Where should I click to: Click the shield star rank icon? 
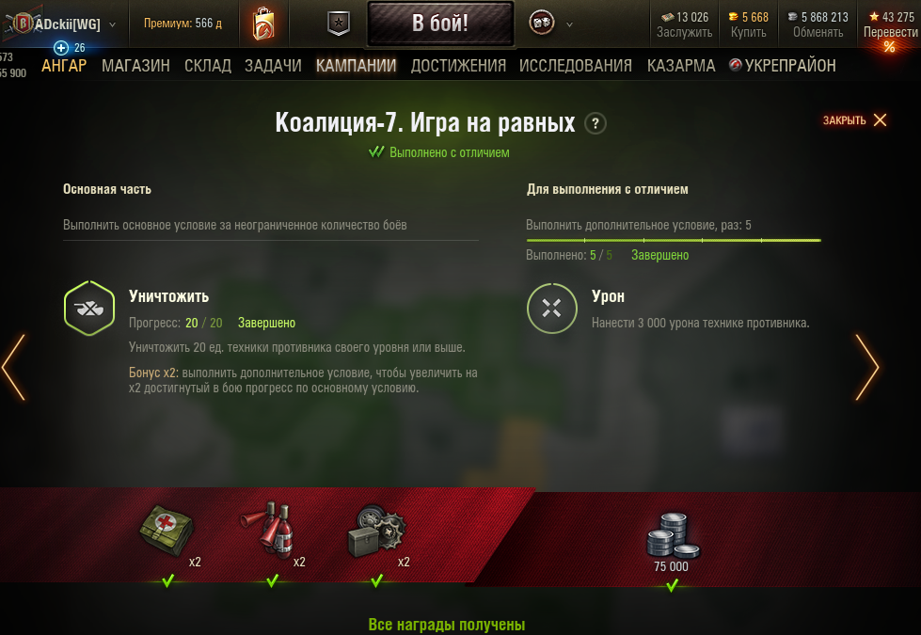pos(339,24)
